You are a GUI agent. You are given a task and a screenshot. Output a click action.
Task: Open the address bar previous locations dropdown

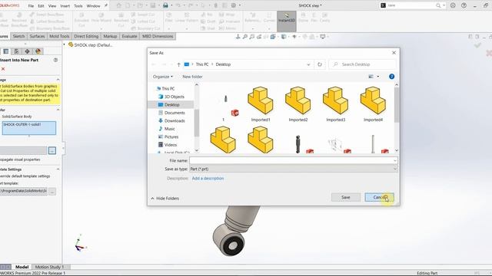click(x=308, y=64)
